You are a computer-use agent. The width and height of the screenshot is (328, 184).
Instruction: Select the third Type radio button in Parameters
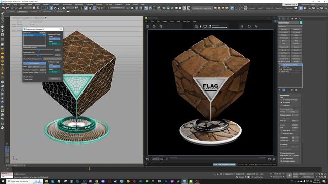coord(281,105)
